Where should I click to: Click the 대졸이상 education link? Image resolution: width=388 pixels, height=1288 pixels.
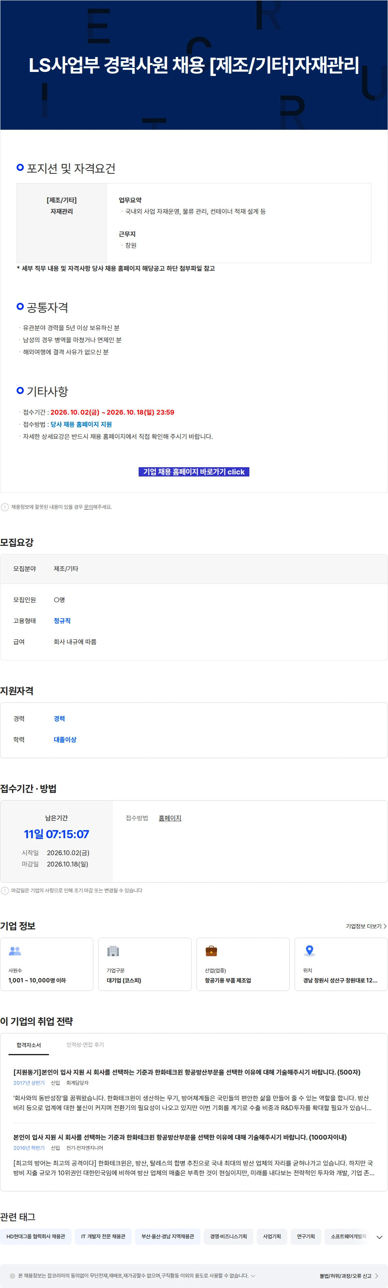coord(65,740)
